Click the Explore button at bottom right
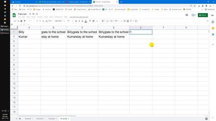This screenshot has height=121, width=216. point(206,119)
